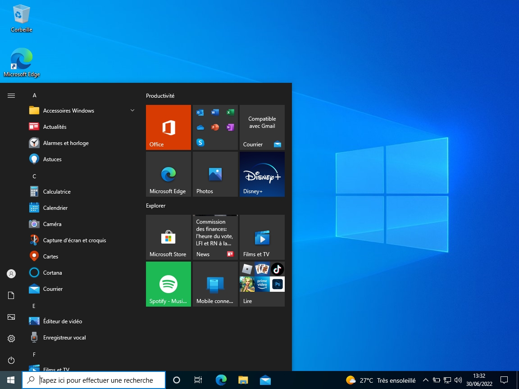This screenshot has height=389, width=519.
Task: Open the Films et TV tile
Action: [262, 237]
